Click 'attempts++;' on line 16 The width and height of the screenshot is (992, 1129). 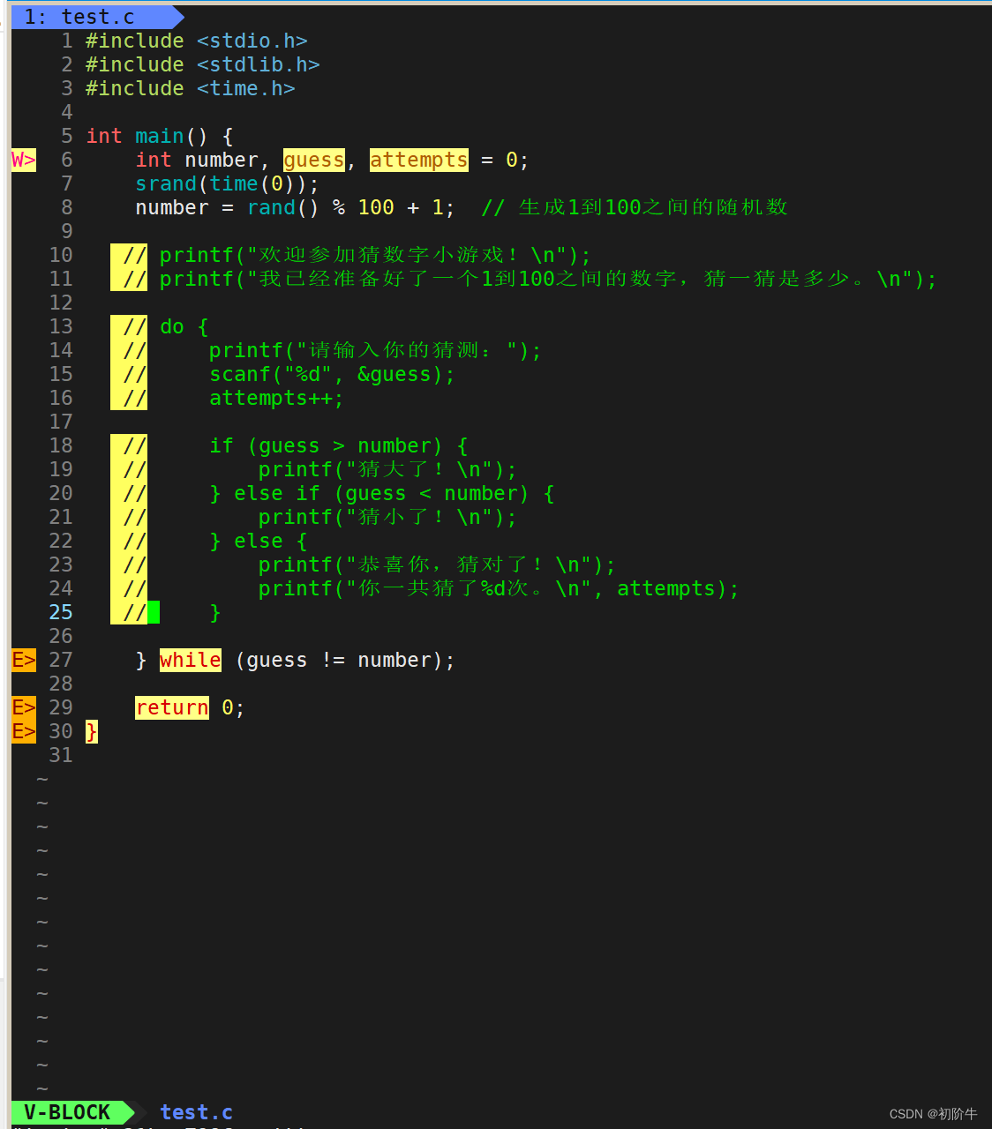tap(276, 398)
